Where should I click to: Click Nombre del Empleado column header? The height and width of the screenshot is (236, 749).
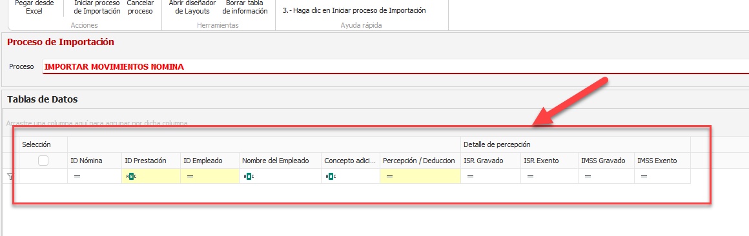[280, 161]
